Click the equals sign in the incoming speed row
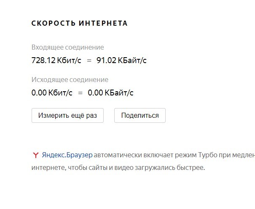Image resolution: width=255 pixels, height=209 pixels. point(89,61)
